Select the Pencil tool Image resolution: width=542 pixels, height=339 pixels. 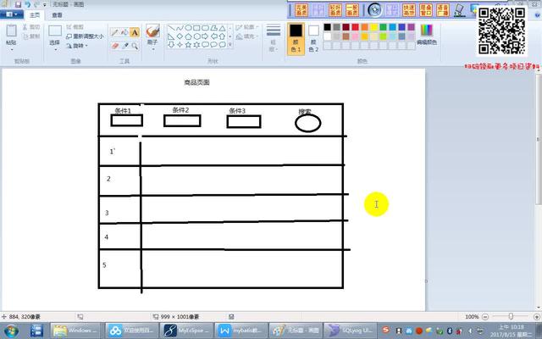[114, 32]
